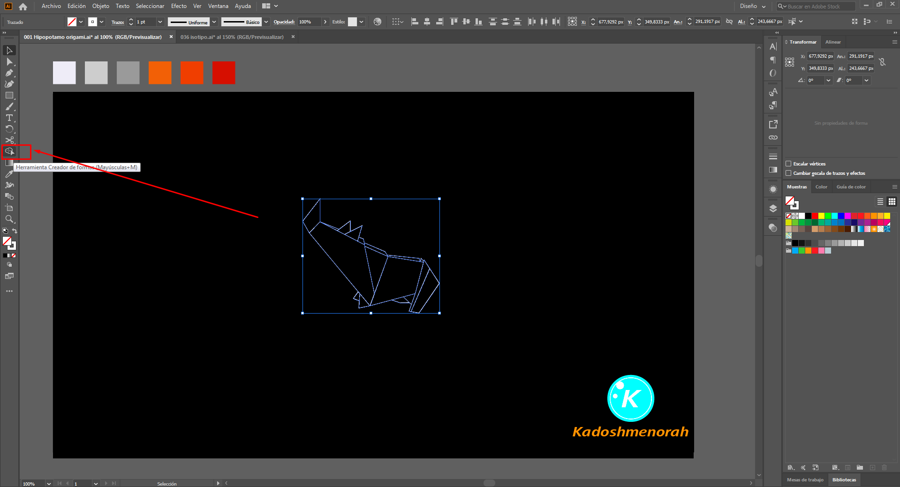Go to the Home screen icon
Screen dimensions: 900x487
coord(23,6)
